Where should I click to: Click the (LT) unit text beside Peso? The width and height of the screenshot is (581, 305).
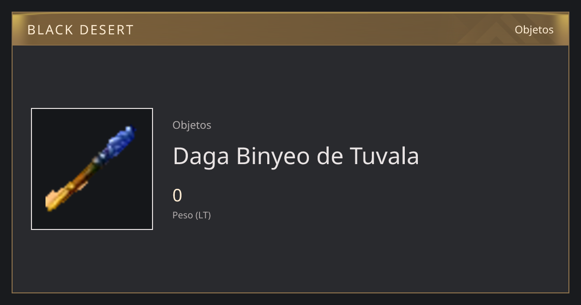coord(203,215)
